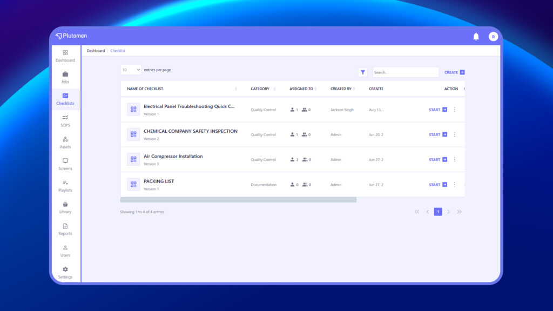553x311 pixels.
Task: Start the Air Compressor Installation checklist
Action: click(438, 159)
